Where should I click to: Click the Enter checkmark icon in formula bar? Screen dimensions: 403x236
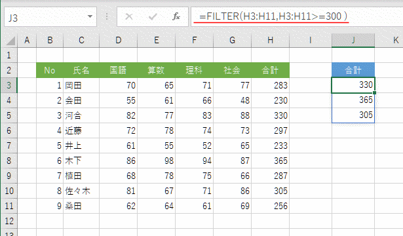pyautogui.click(x=153, y=17)
